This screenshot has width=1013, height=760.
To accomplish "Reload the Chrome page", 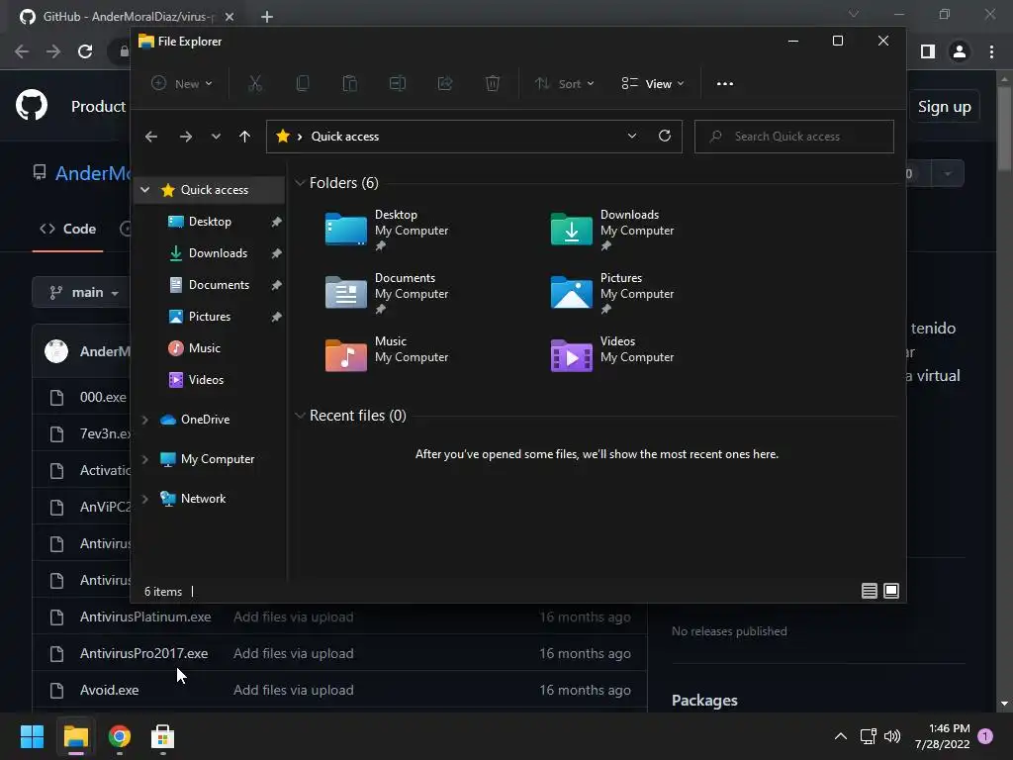I will [85, 51].
